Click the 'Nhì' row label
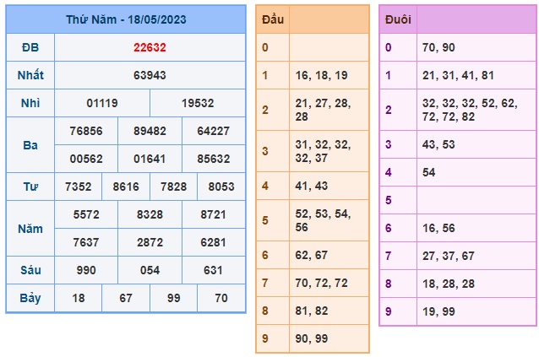This screenshot has height=357, width=539. pyautogui.click(x=30, y=103)
